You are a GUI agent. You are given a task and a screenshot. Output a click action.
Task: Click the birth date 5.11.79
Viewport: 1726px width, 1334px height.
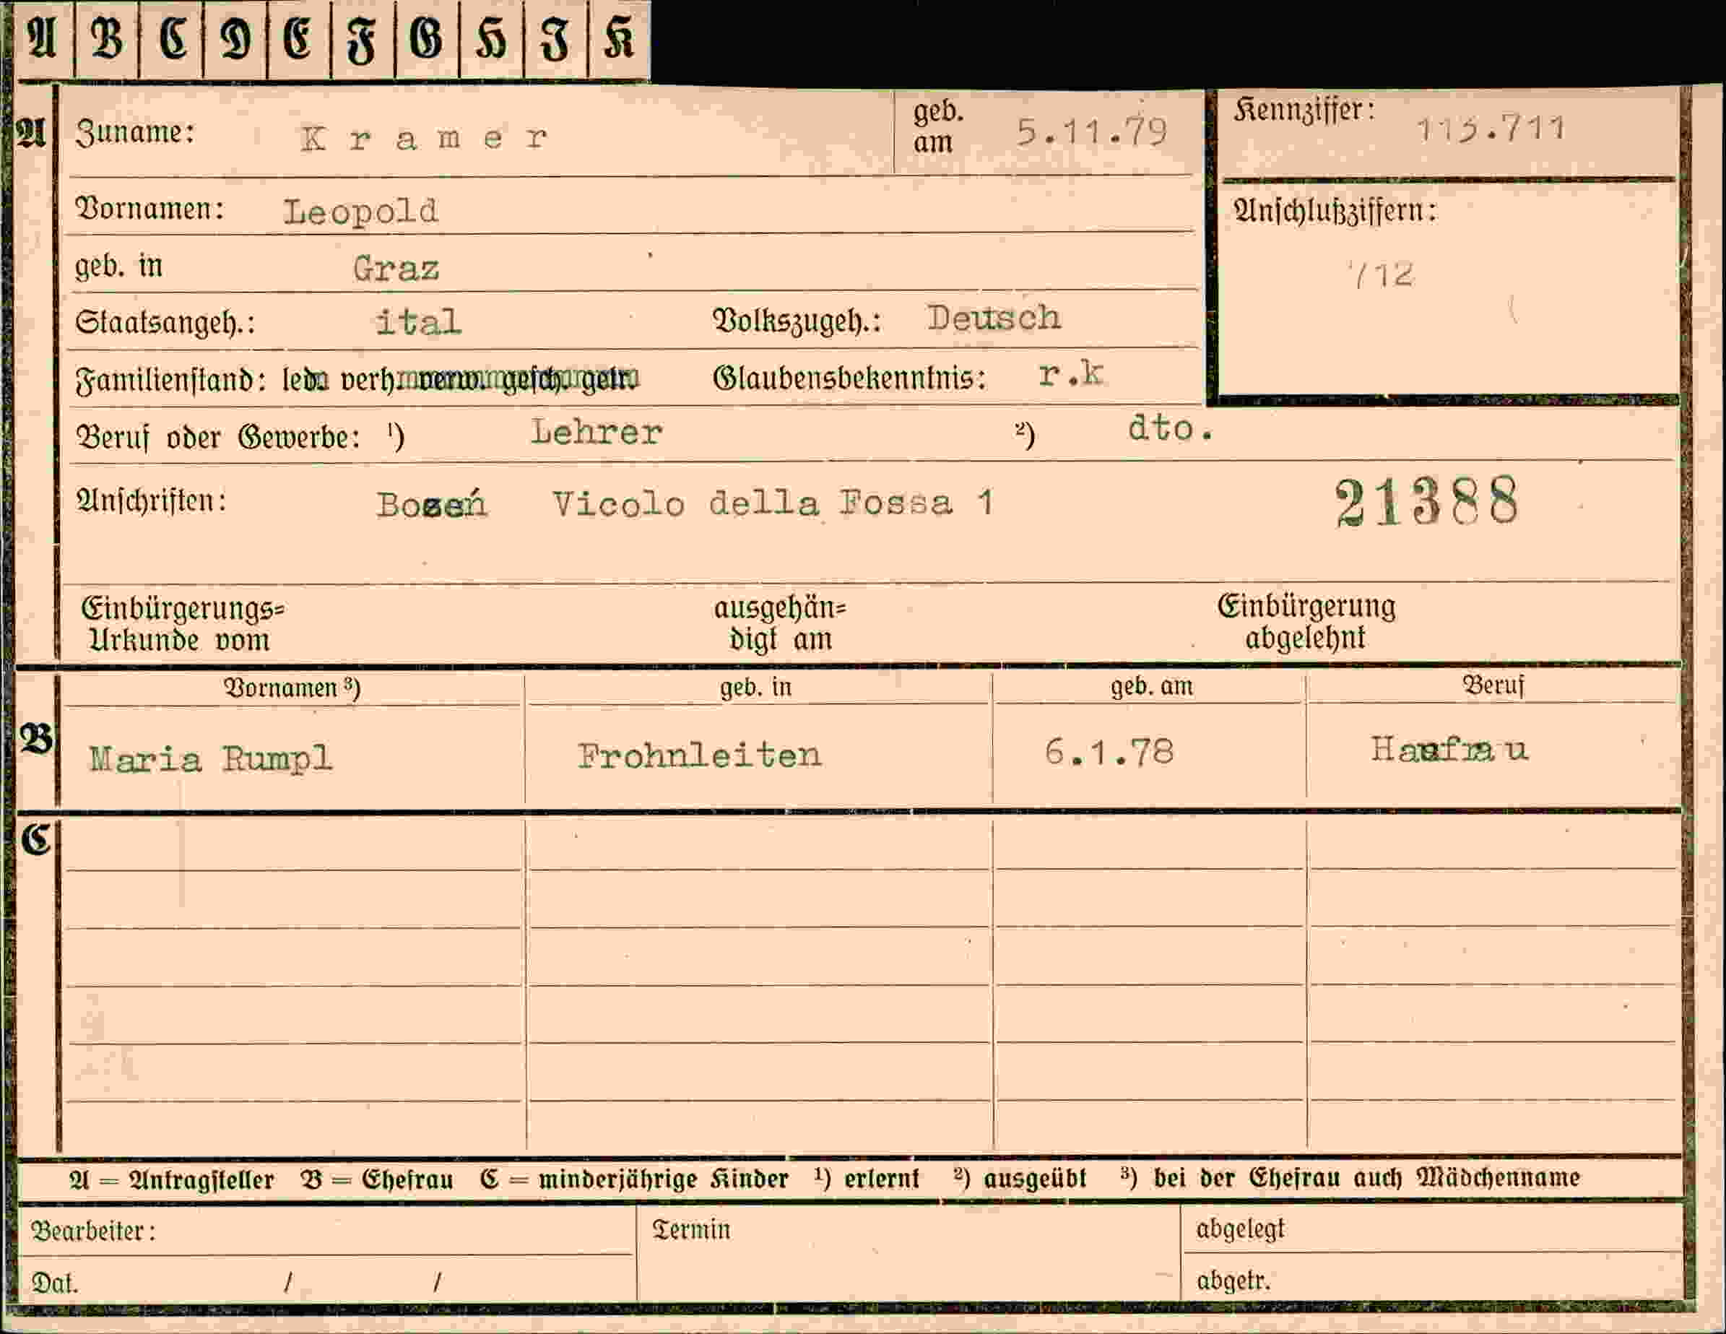1091,132
